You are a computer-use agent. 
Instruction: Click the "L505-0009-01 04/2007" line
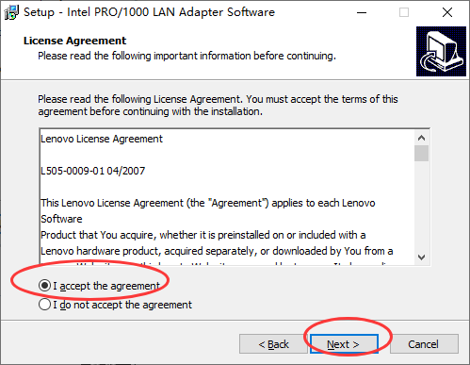pyautogui.click(x=93, y=171)
